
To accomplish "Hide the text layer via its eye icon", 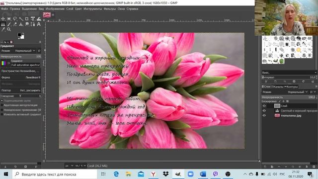I will 264,110.
